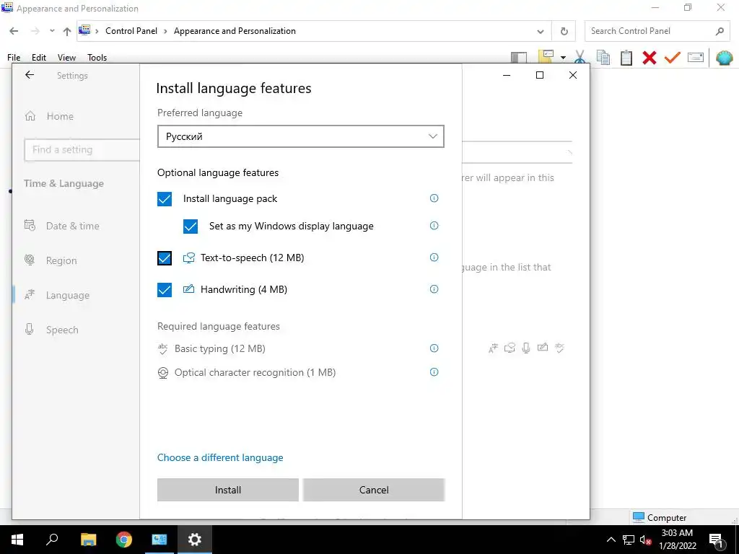Screen dimensions: 739x554
Task: Click the Explorer back navigation arrow
Action: click(14, 31)
